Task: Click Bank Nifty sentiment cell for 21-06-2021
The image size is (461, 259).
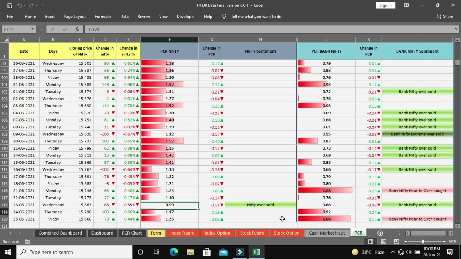Action: tap(417, 191)
